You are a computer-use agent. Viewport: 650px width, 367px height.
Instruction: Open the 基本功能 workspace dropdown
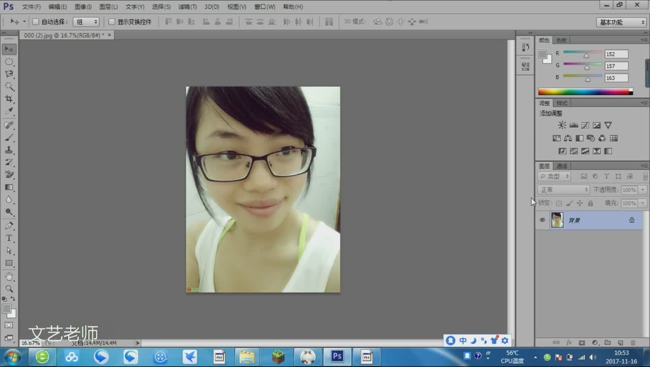coord(621,22)
